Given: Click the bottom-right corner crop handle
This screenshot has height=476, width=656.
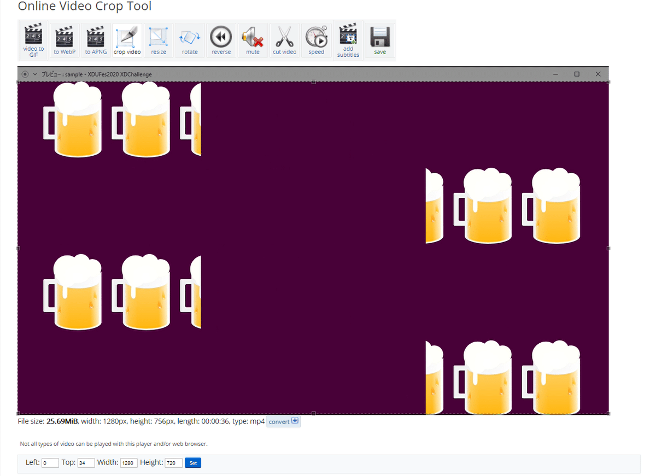Looking at the screenshot, I should click(x=608, y=413).
